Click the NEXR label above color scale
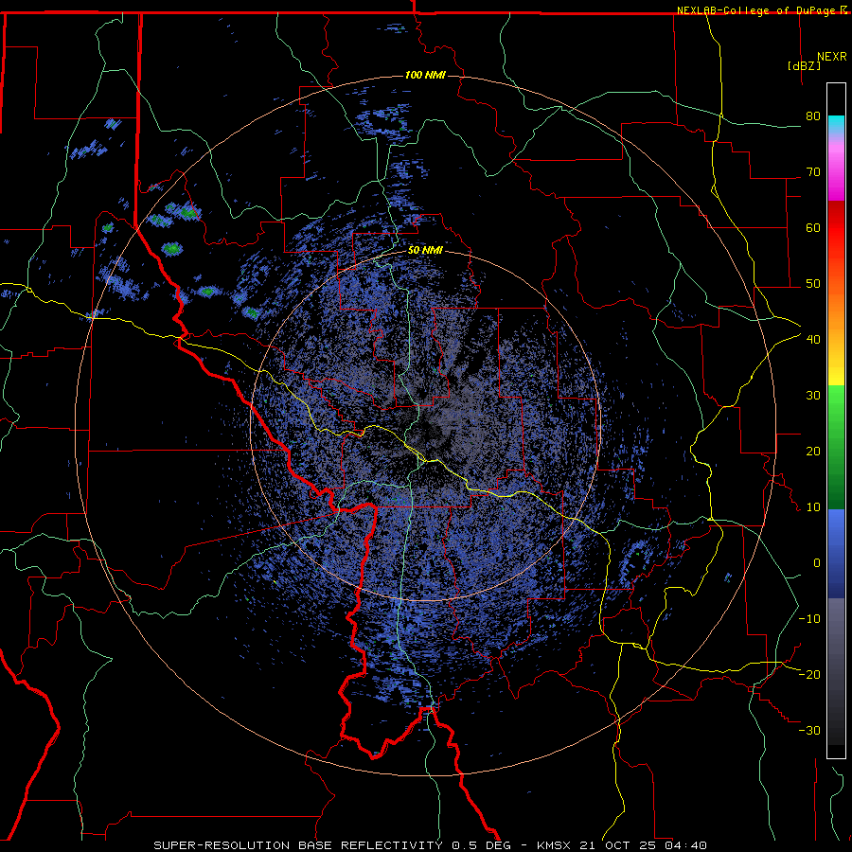The width and height of the screenshot is (852, 852). coord(831,57)
